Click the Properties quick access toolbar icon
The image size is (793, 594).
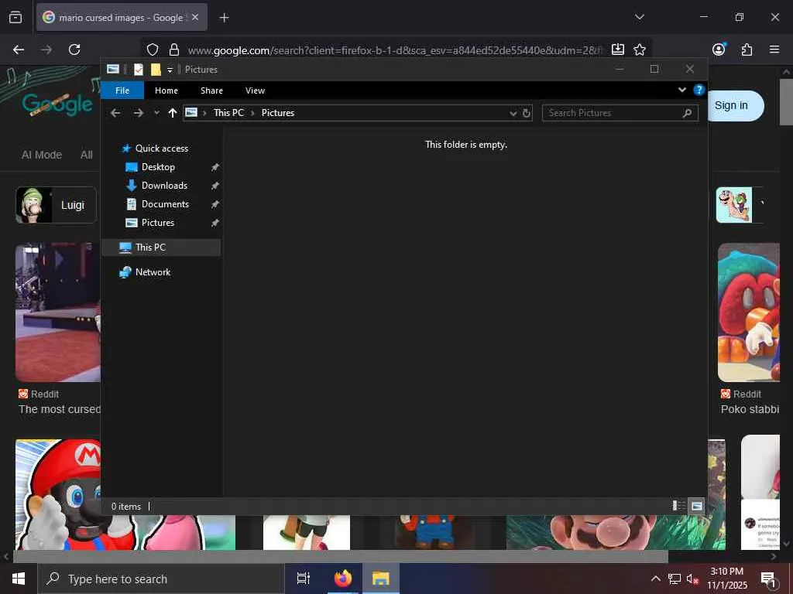(x=139, y=69)
